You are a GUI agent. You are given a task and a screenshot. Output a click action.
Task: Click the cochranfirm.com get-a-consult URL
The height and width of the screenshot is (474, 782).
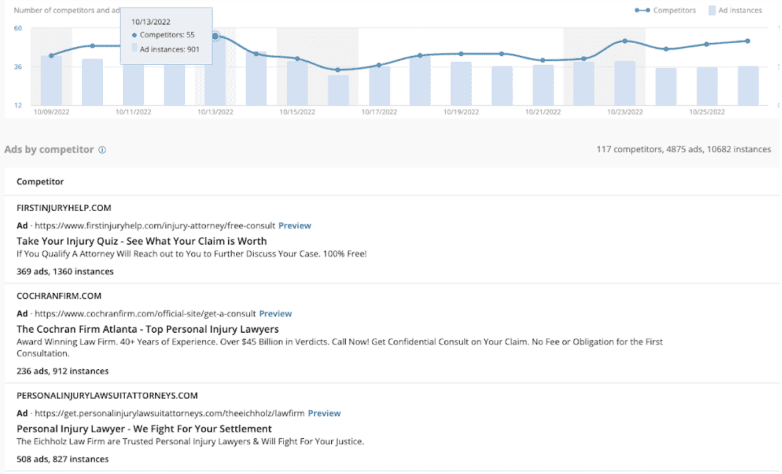[x=145, y=313]
